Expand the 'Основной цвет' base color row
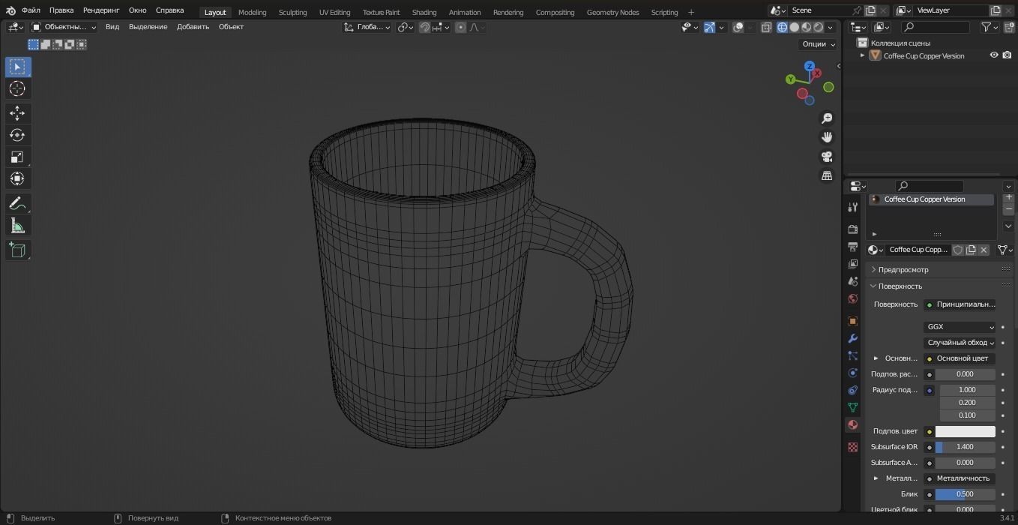This screenshot has height=525, width=1018. (876, 358)
